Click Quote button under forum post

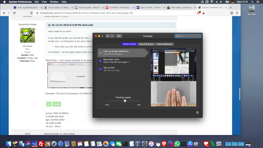tap(57, 104)
